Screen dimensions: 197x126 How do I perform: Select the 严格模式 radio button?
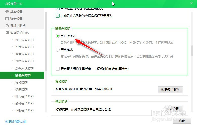click(58, 50)
